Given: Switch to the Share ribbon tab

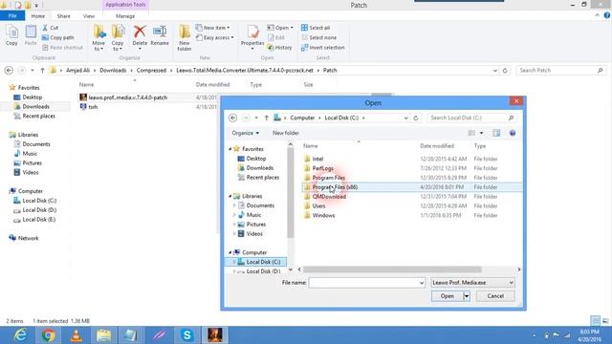Looking at the screenshot, I should click(64, 16).
